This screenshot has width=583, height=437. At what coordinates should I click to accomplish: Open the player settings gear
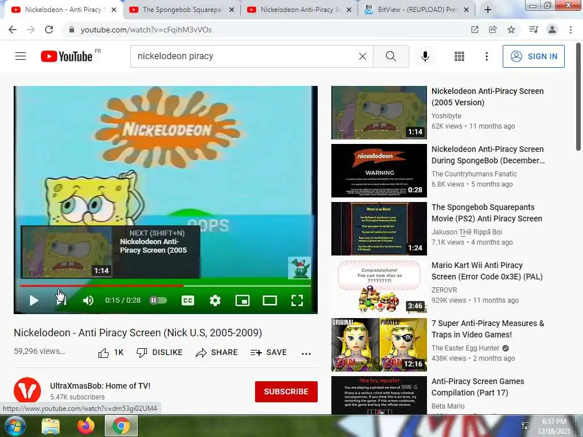(x=215, y=300)
